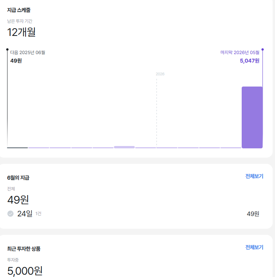Image resolution: width=275 pixels, height=277 pixels.
Task: Click the gray check icon beside 24일
Action: pyautogui.click(x=10, y=214)
